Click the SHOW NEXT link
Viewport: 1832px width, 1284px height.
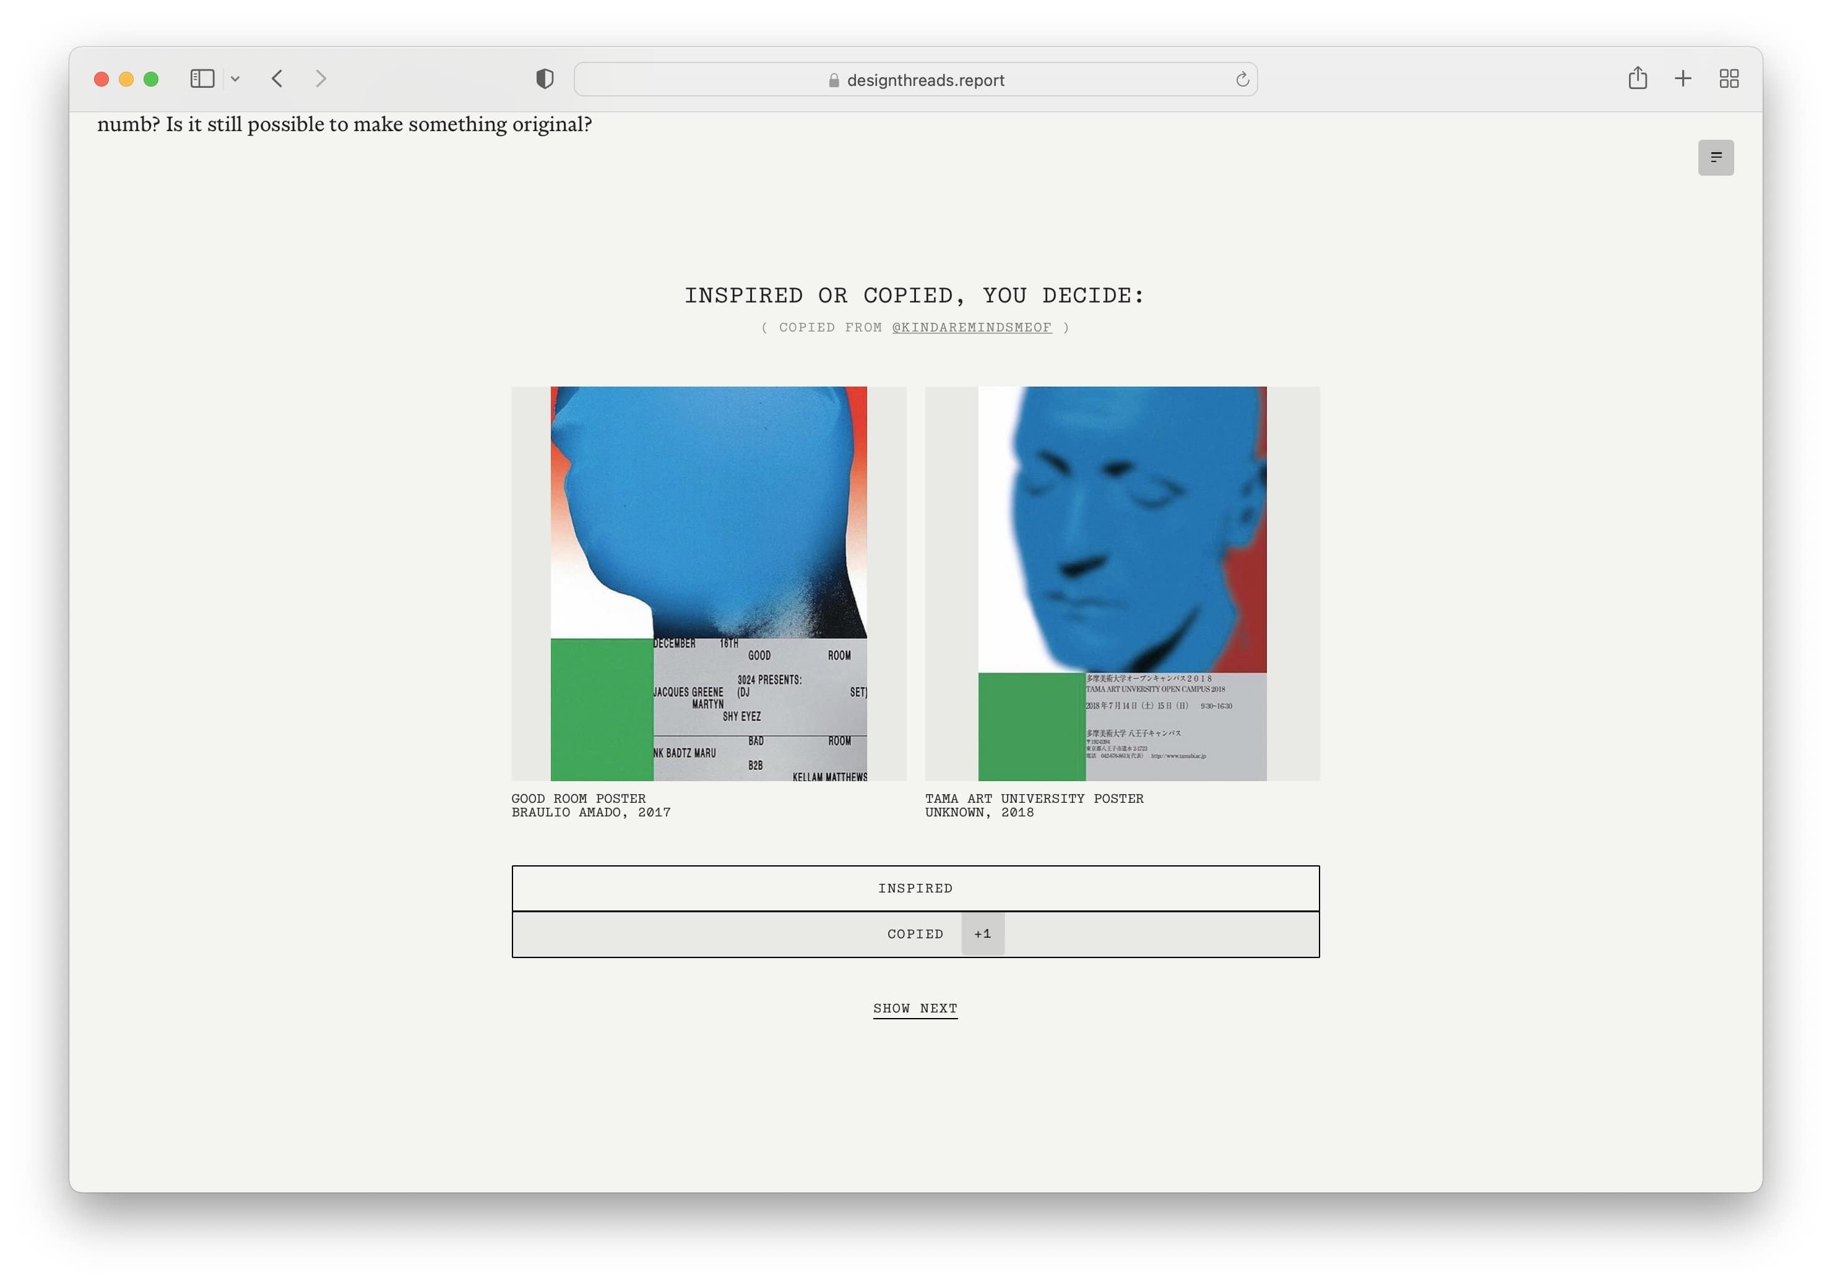[x=915, y=1009]
